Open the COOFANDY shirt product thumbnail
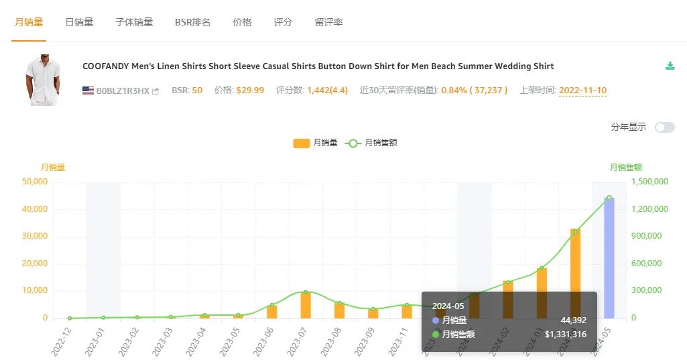 pyautogui.click(x=42, y=80)
